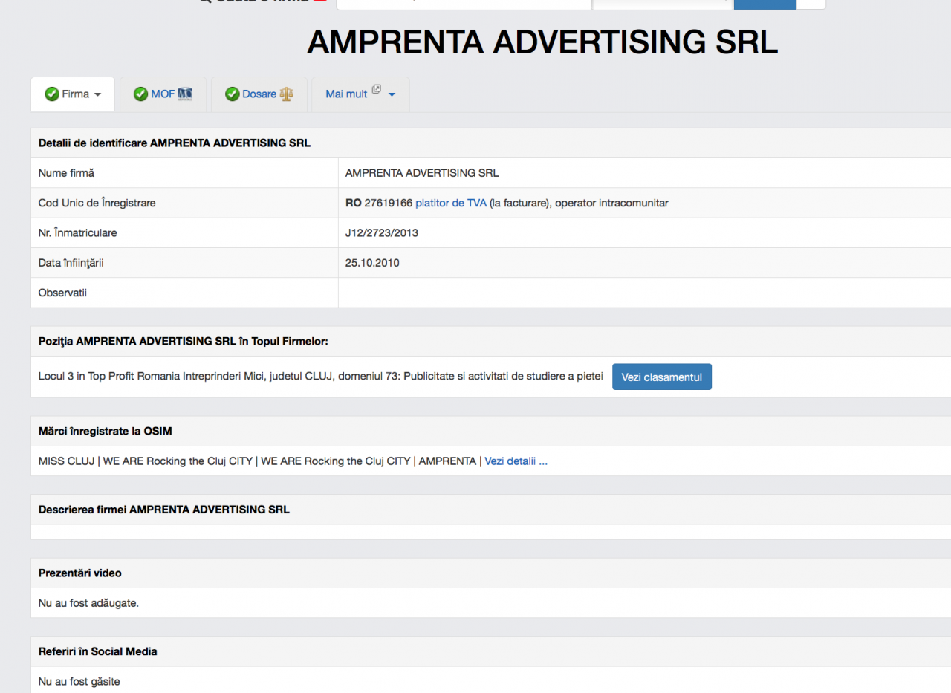Open the platitor de TVA link
The width and height of the screenshot is (951, 693).
(451, 203)
